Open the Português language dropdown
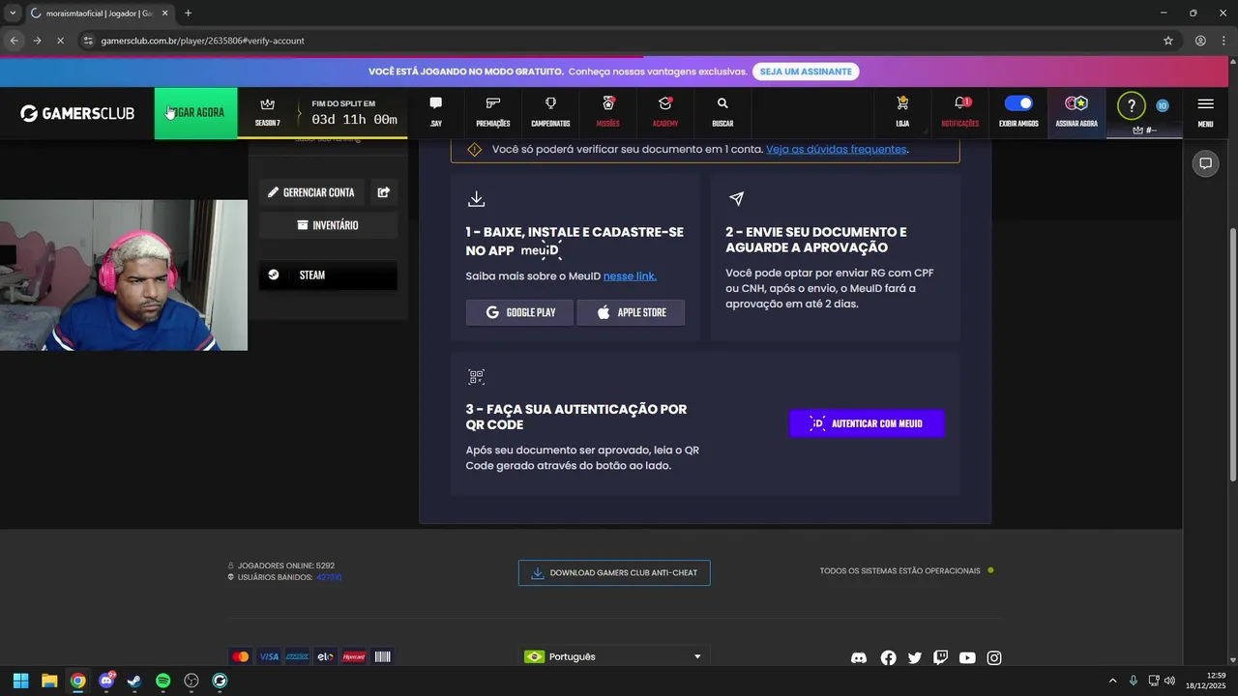This screenshot has width=1238, height=696. [x=614, y=656]
